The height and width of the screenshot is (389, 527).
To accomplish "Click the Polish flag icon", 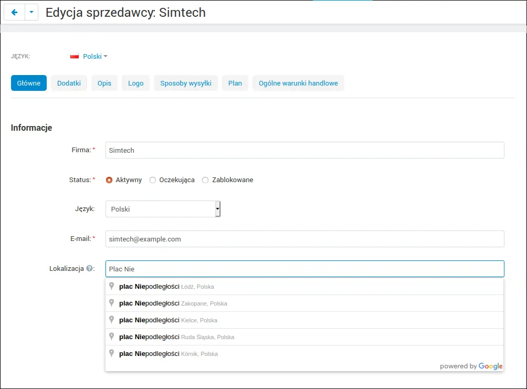I will [75, 56].
